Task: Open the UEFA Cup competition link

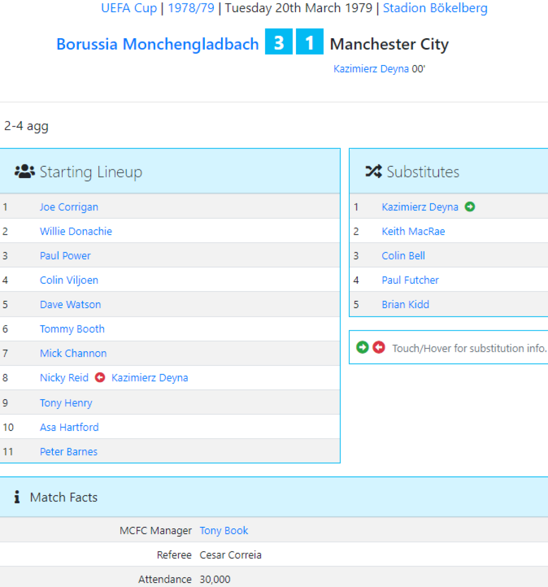Action: [x=129, y=8]
